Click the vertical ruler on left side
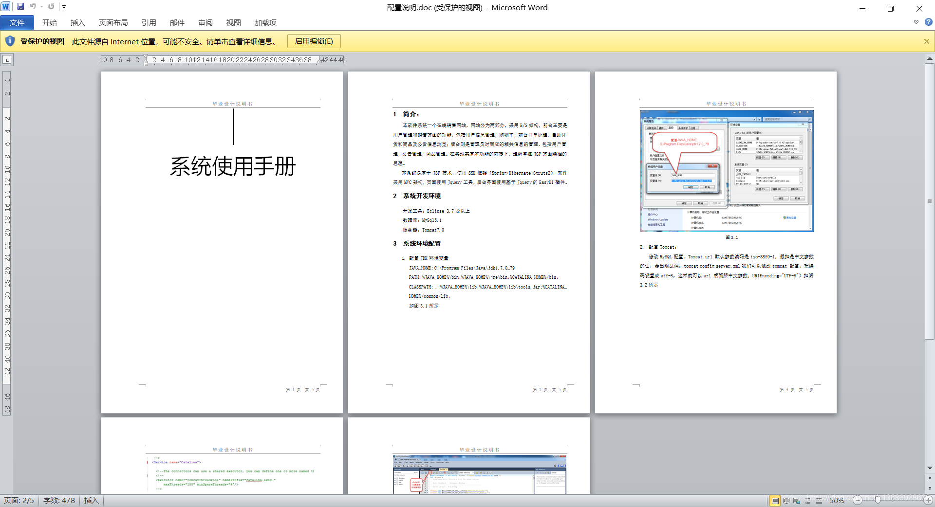 [7, 243]
